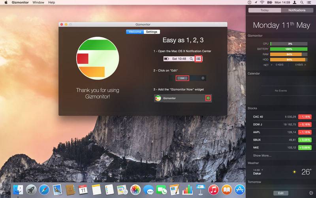Image resolution: width=316 pixels, height=198 pixels.
Task: Open iTunes music icon in dock
Action: [x=214, y=190]
